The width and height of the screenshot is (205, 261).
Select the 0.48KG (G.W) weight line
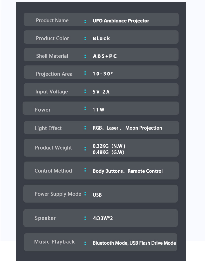pos(108,152)
